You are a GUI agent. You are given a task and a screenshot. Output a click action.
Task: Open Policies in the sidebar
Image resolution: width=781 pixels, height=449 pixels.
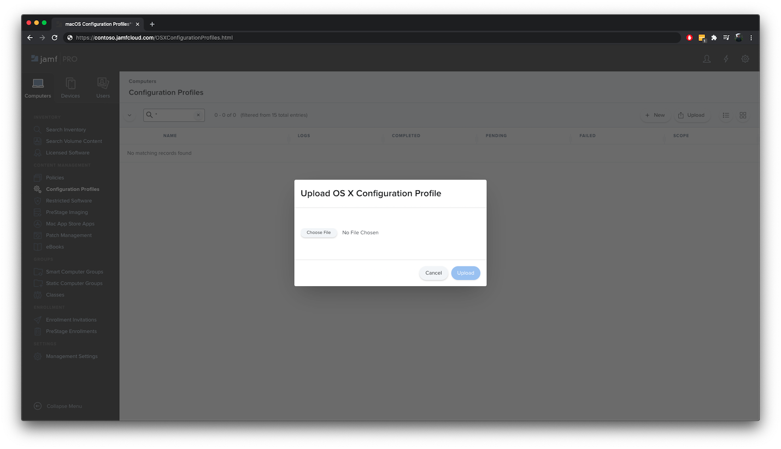pos(55,178)
